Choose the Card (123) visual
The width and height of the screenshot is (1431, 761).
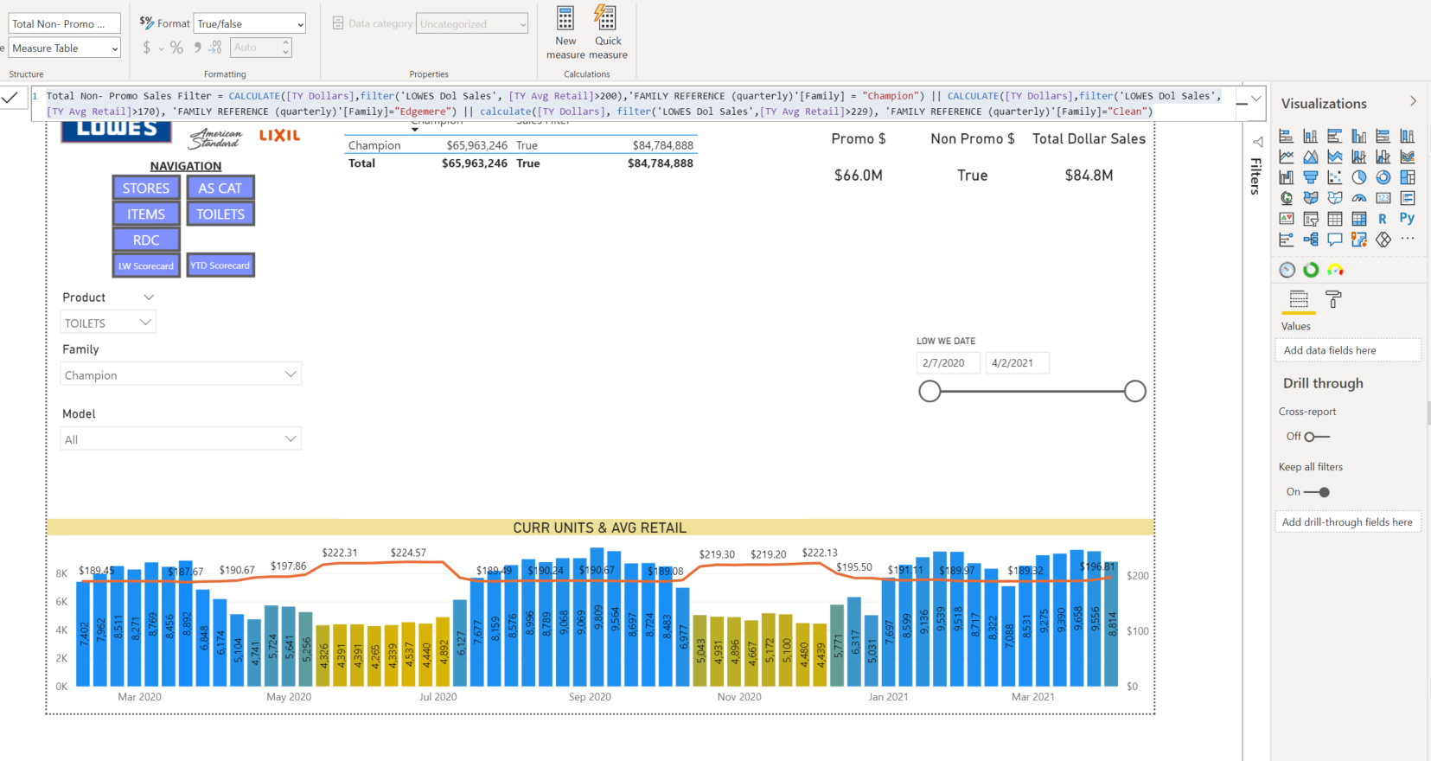1383,198
